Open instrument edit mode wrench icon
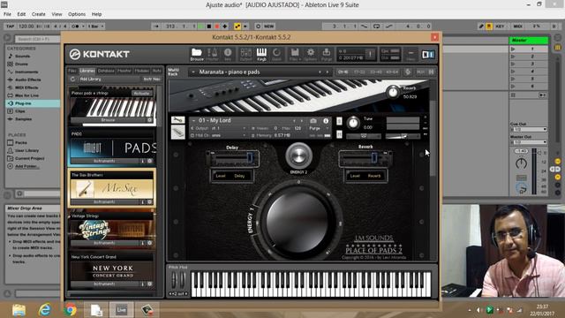 pos(177,120)
